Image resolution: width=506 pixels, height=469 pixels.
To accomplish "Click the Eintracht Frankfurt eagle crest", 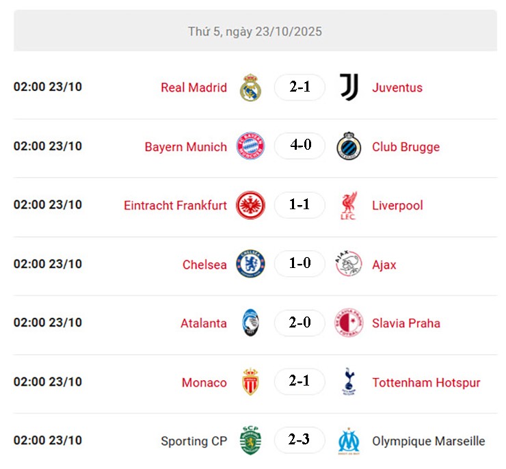I will (x=250, y=205).
